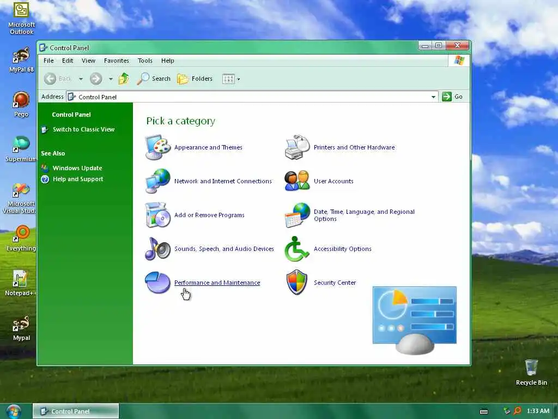Click the Printers and Other Hardware link
The height and width of the screenshot is (419, 558).
click(x=354, y=147)
